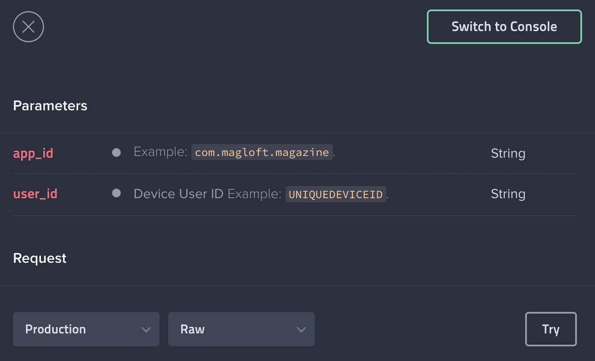Image resolution: width=595 pixels, height=361 pixels.
Task: Click the Parameters section heading
Action: pyautogui.click(x=50, y=106)
